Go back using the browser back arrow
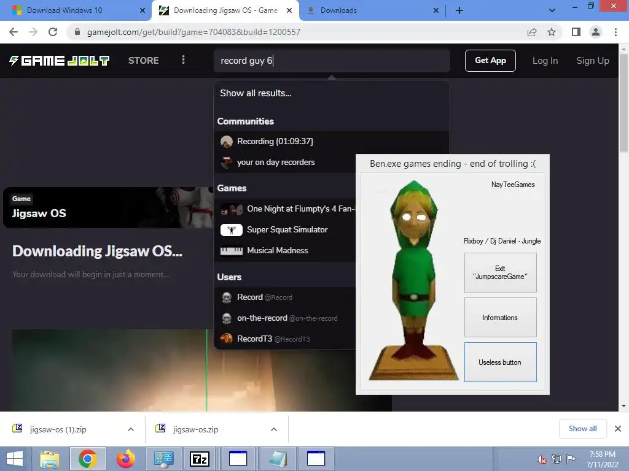This screenshot has height=471, width=629. pyautogui.click(x=14, y=32)
